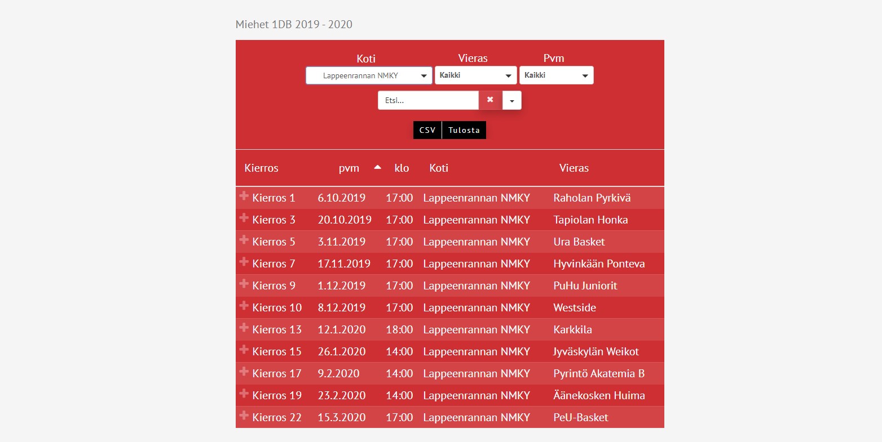Expand details for Kierros 1 row
882x442 pixels.
pos(244,196)
